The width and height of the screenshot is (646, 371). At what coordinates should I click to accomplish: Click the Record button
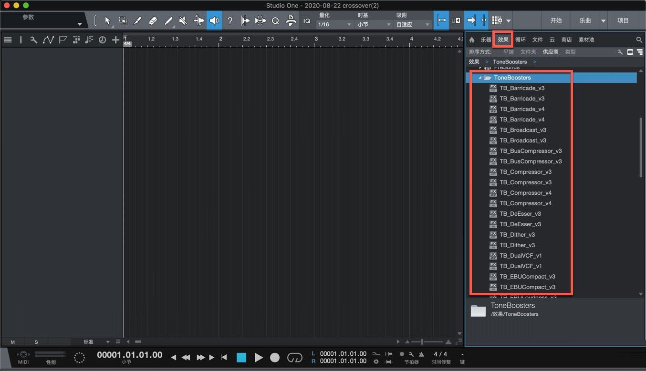(275, 357)
